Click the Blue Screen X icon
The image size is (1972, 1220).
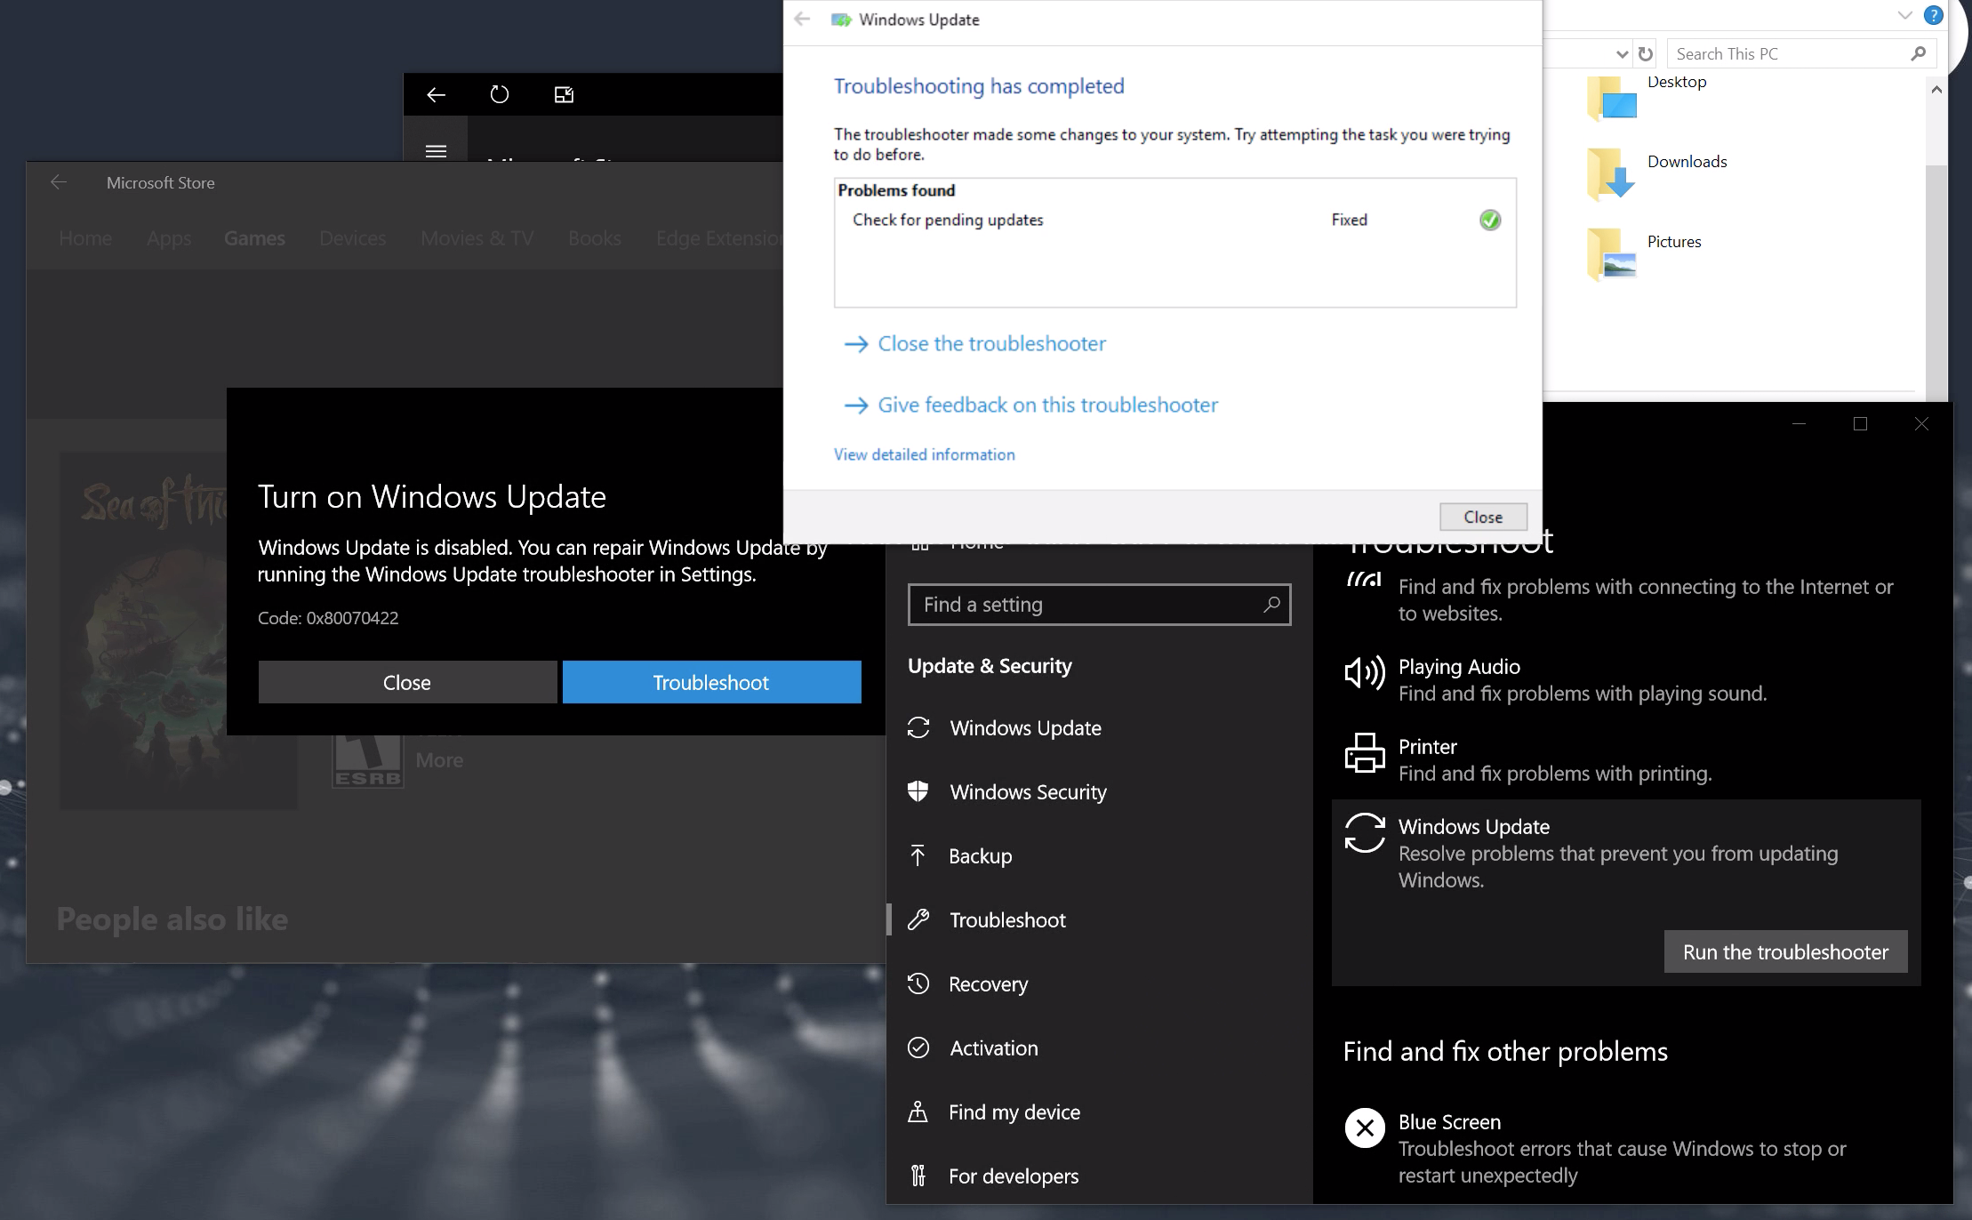point(1365,1128)
